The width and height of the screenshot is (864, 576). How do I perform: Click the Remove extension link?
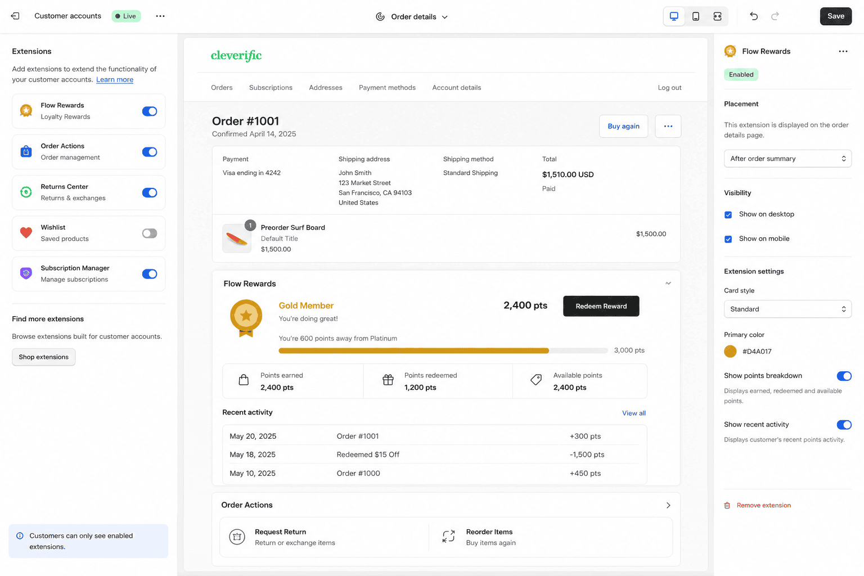click(x=763, y=505)
